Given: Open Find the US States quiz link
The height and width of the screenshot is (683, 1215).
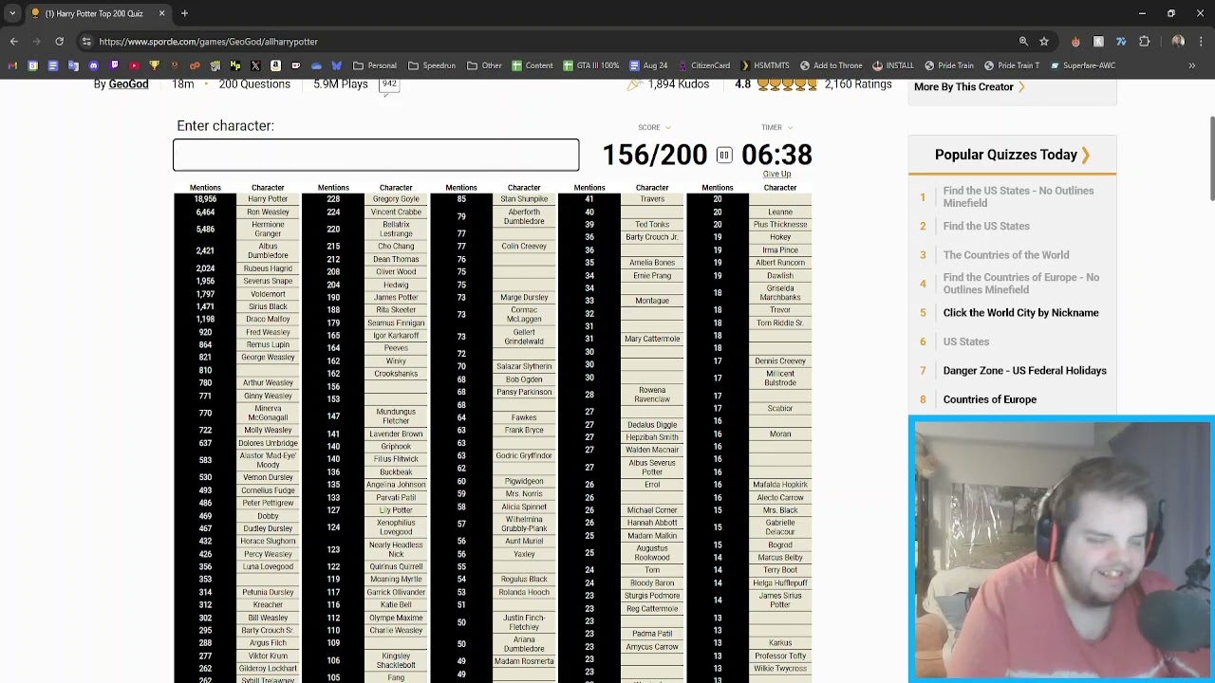Looking at the screenshot, I should pyautogui.click(x=986, y=226).
